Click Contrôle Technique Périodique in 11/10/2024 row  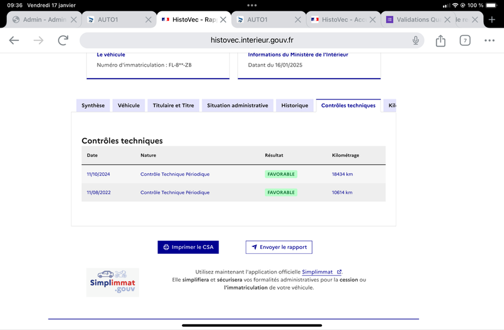(175, 174)
